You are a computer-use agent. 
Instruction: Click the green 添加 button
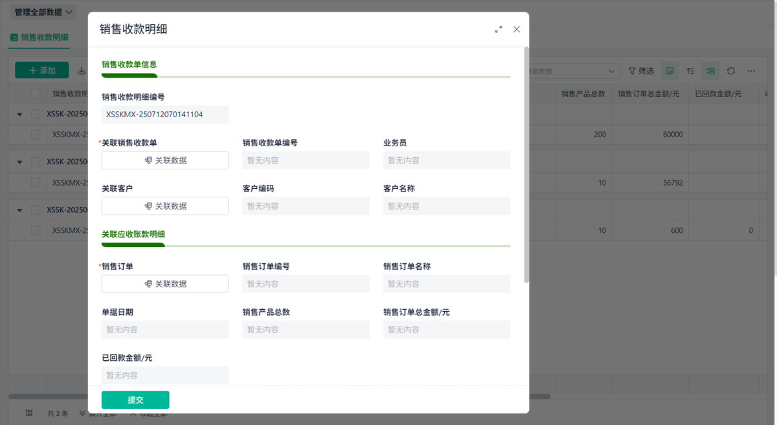click(x=42, y=71)
